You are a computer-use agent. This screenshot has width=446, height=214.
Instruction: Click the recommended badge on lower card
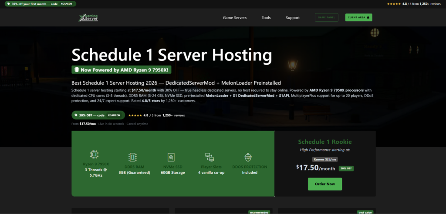[x=259, y=212]
